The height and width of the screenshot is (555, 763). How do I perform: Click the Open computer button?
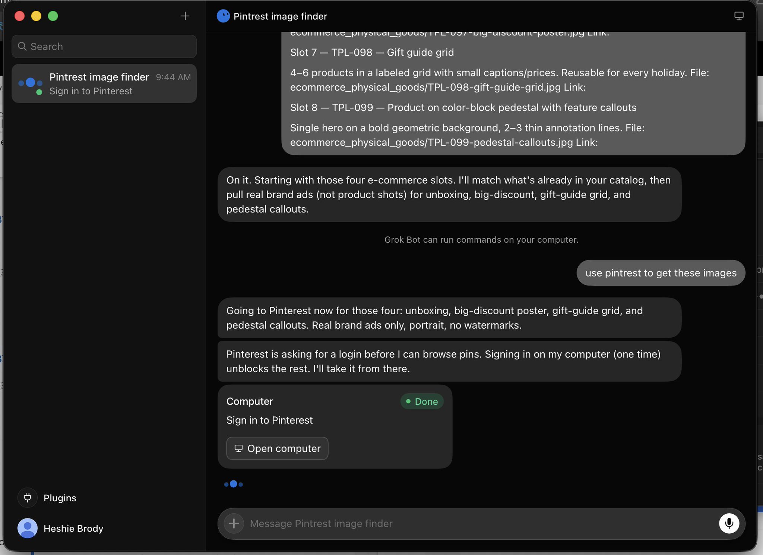[277, 448]
